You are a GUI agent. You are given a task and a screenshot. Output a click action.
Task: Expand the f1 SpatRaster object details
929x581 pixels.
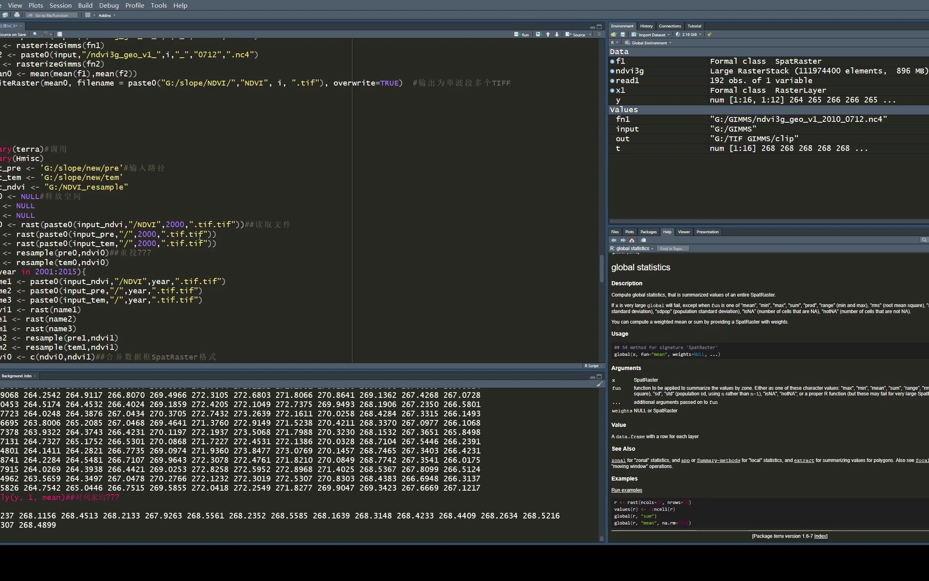pyautogui.click(x=612, y=61)
